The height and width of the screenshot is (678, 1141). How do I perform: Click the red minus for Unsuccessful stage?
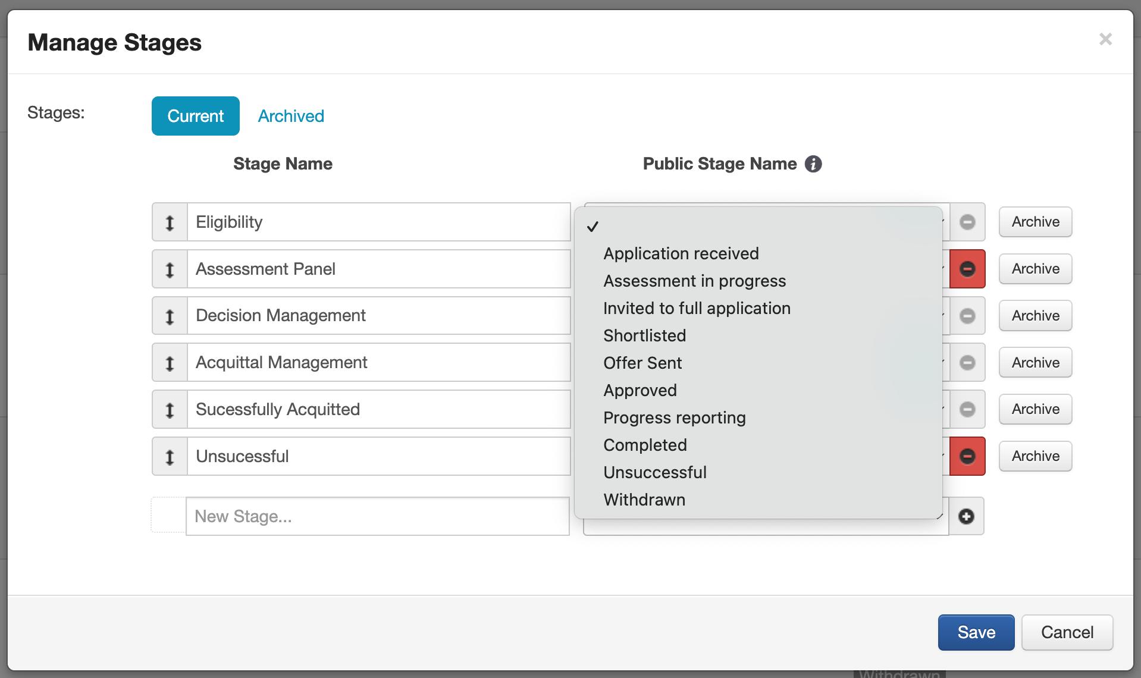(967, 457)
